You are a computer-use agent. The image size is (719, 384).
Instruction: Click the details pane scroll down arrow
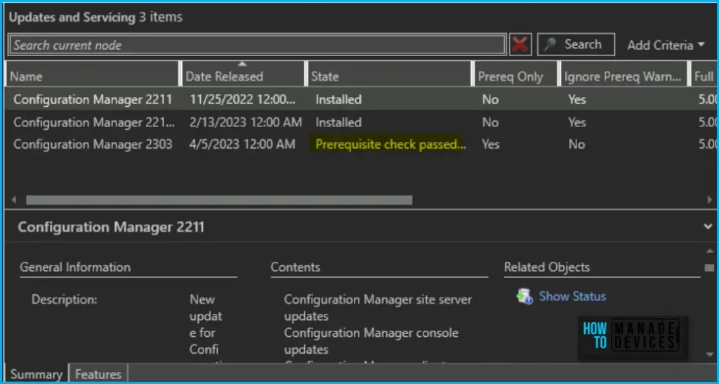(x=709, y=355)
